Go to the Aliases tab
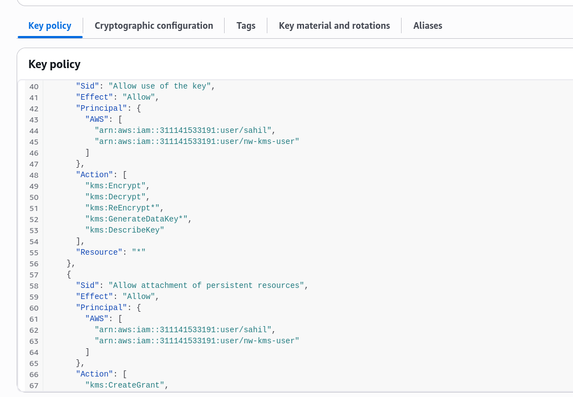The height and width of the screenshot is (397, 573). 428,25
